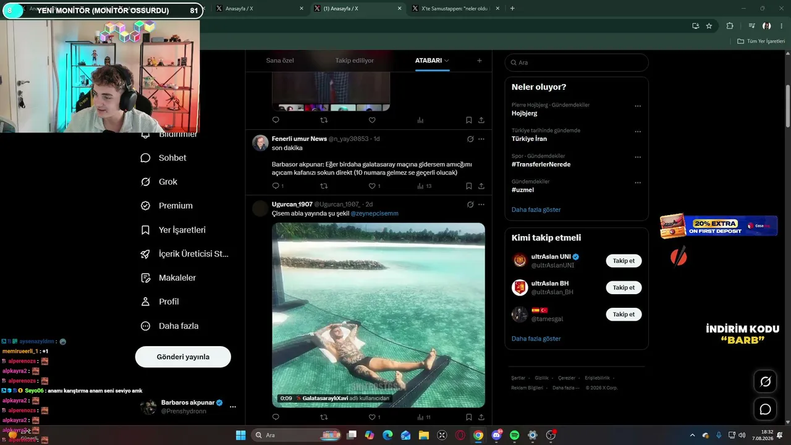The image size is (791, 445).
Task: Bookmark the Fenerli umur News post
Action: tap(469, 186)
